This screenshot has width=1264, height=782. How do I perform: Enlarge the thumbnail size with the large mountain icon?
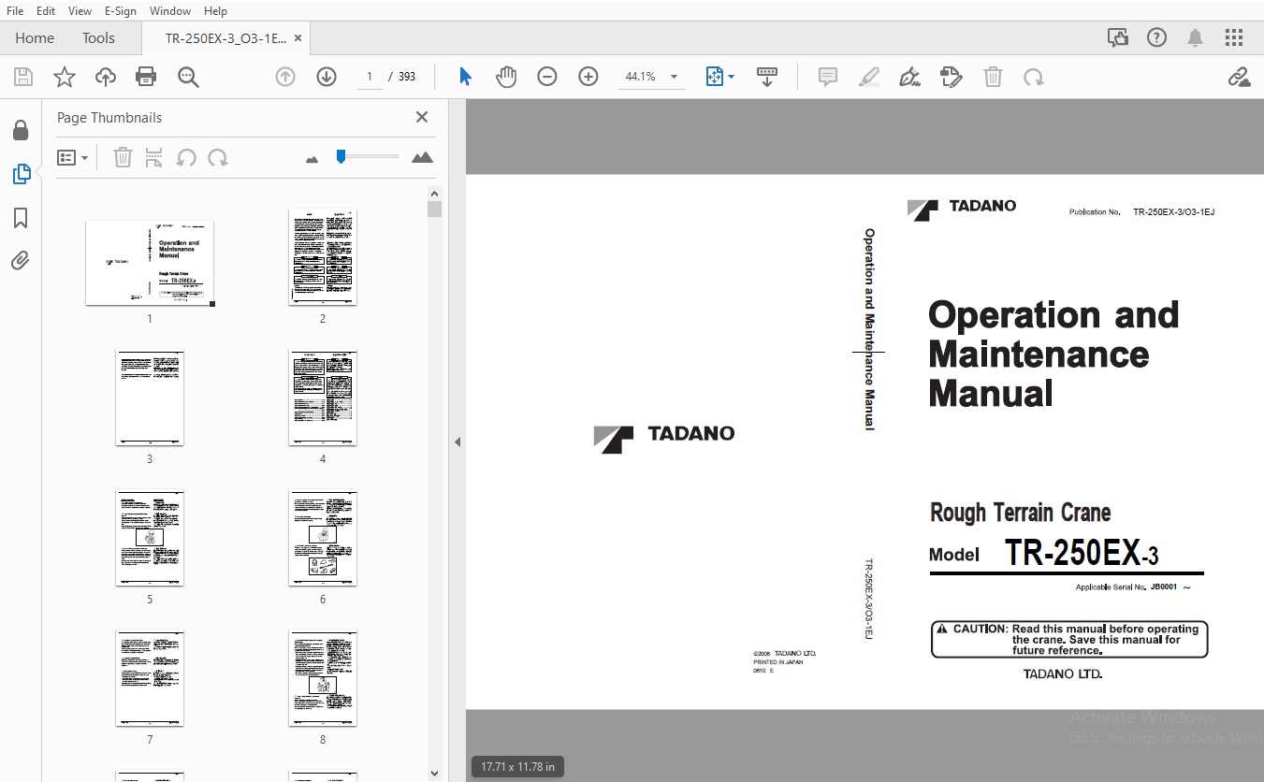pyautogui.click(x=423, y=157)
